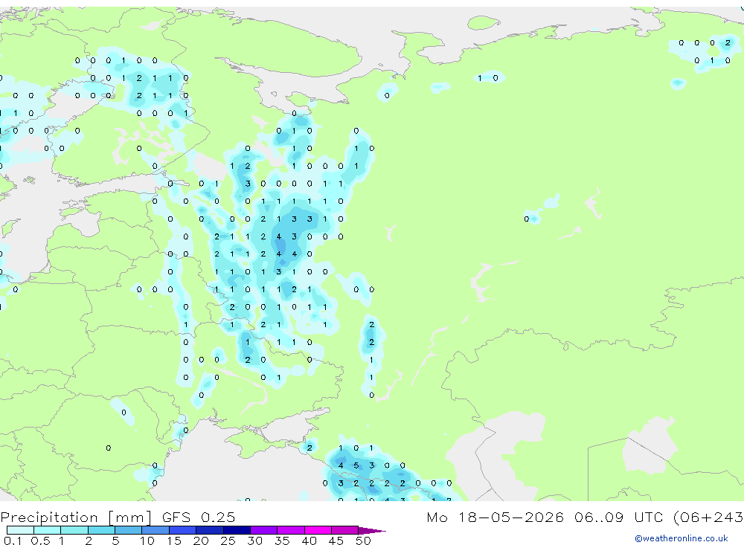
Task: Pick the 0.1–0.5 mm palest legend swatch
Action: (20, 530)
